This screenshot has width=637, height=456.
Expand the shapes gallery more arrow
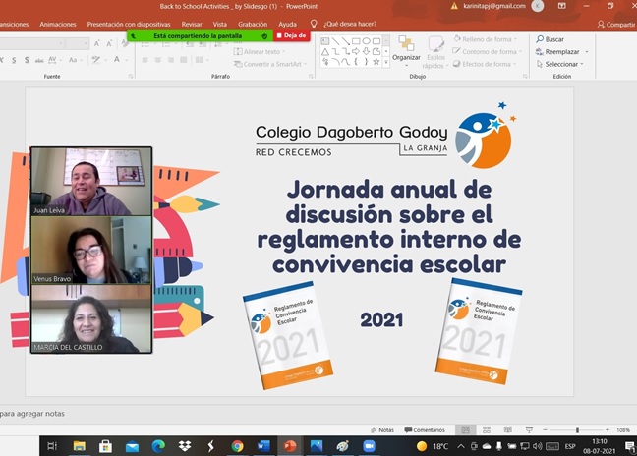(x=386, y=62)
